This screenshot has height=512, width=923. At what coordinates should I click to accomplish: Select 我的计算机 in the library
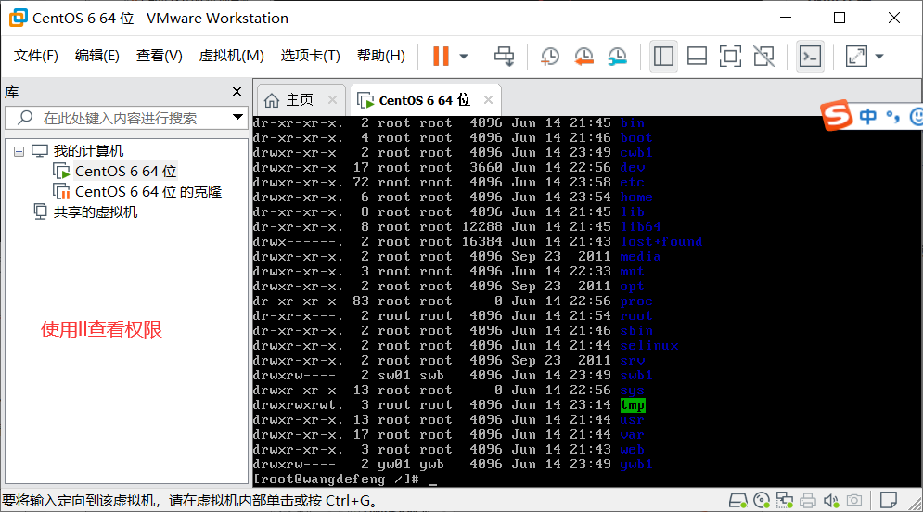(88, 151)
